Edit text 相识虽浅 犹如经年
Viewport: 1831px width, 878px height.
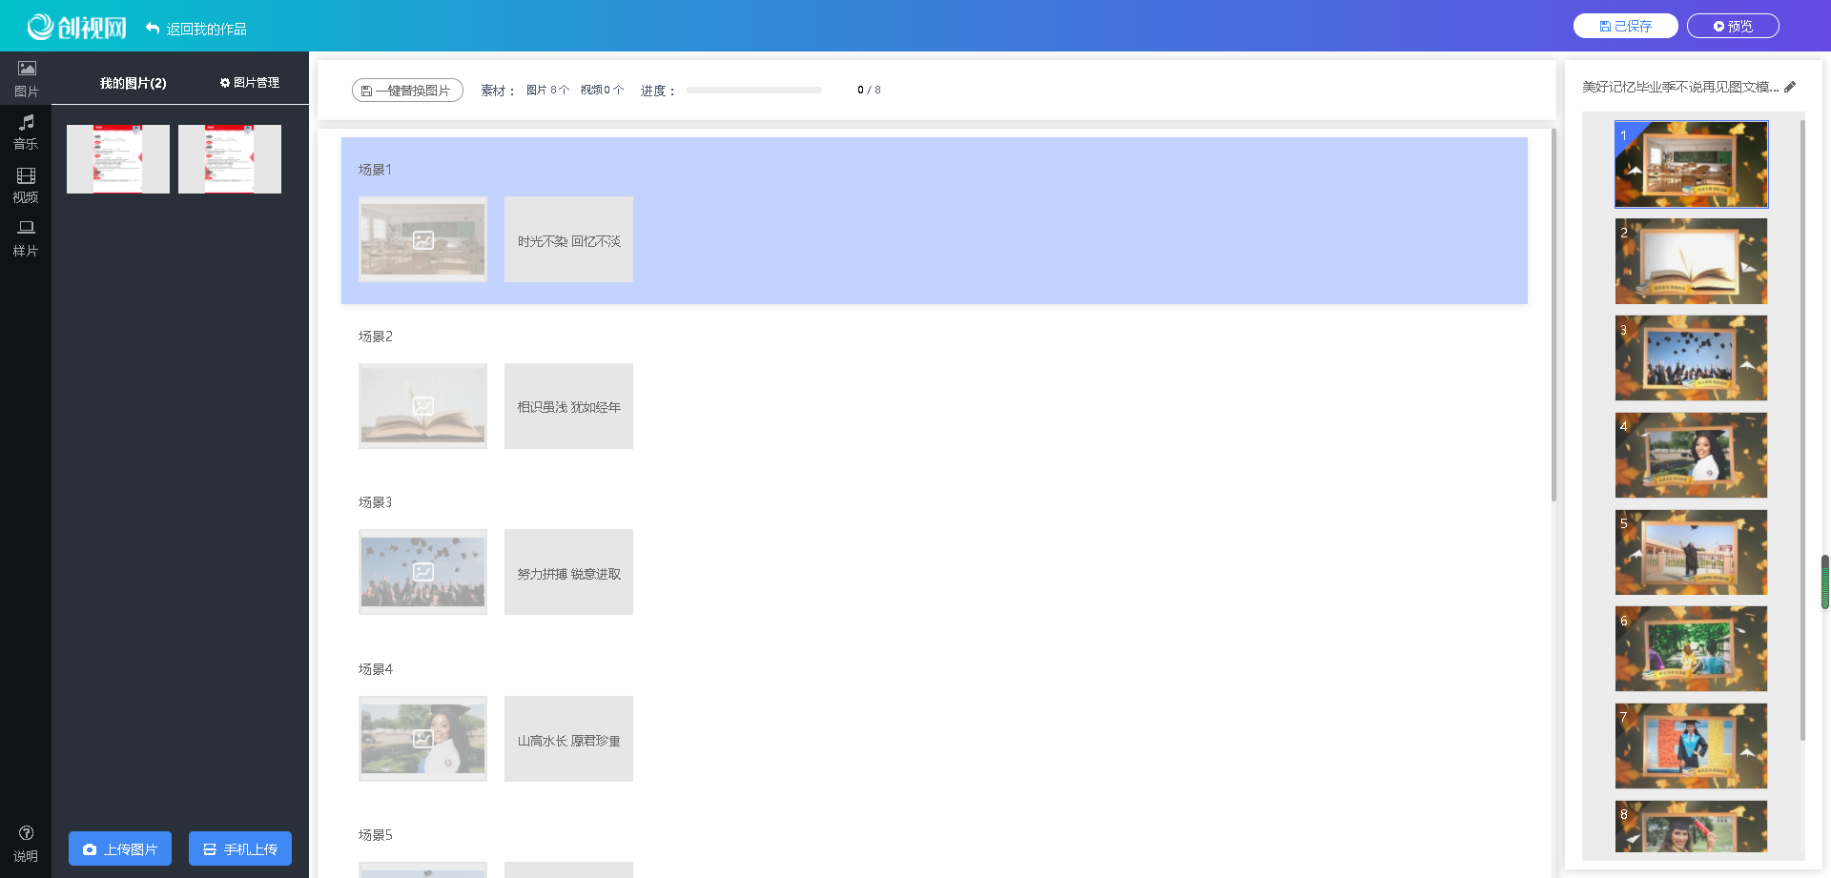568,406
